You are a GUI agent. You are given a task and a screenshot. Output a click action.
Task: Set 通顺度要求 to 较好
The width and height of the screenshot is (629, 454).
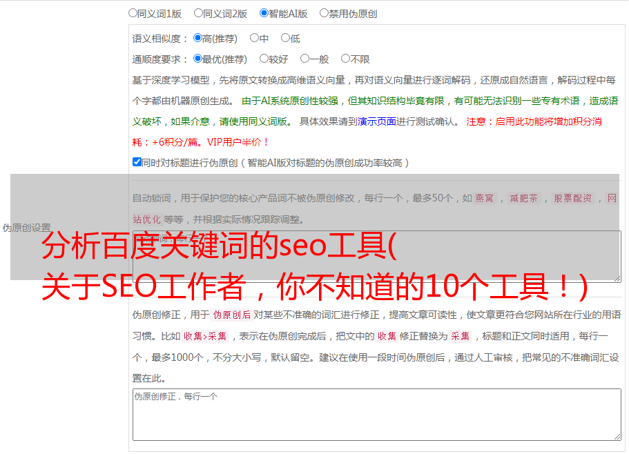click(x=264, y=59)
